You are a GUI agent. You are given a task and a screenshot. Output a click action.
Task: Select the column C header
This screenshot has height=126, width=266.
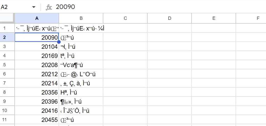point(125,18)
